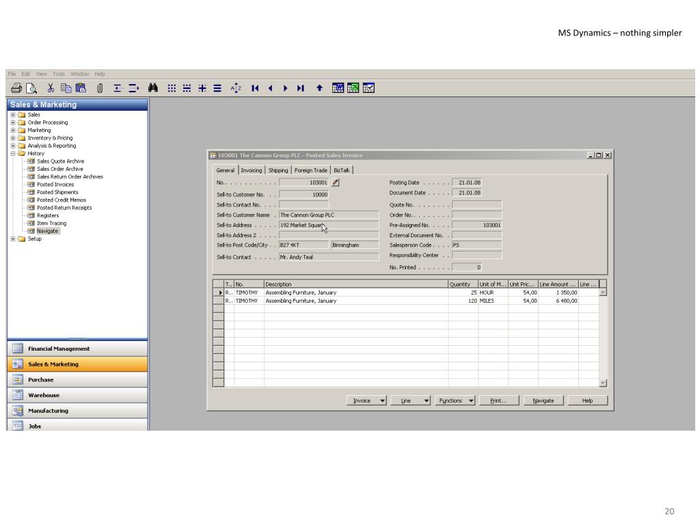Click the Posting Date field
The image size is (700, 525).
pyautogui.click(x=467, y=182)
